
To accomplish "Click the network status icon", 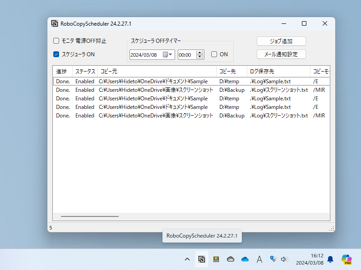I will 273,259.
